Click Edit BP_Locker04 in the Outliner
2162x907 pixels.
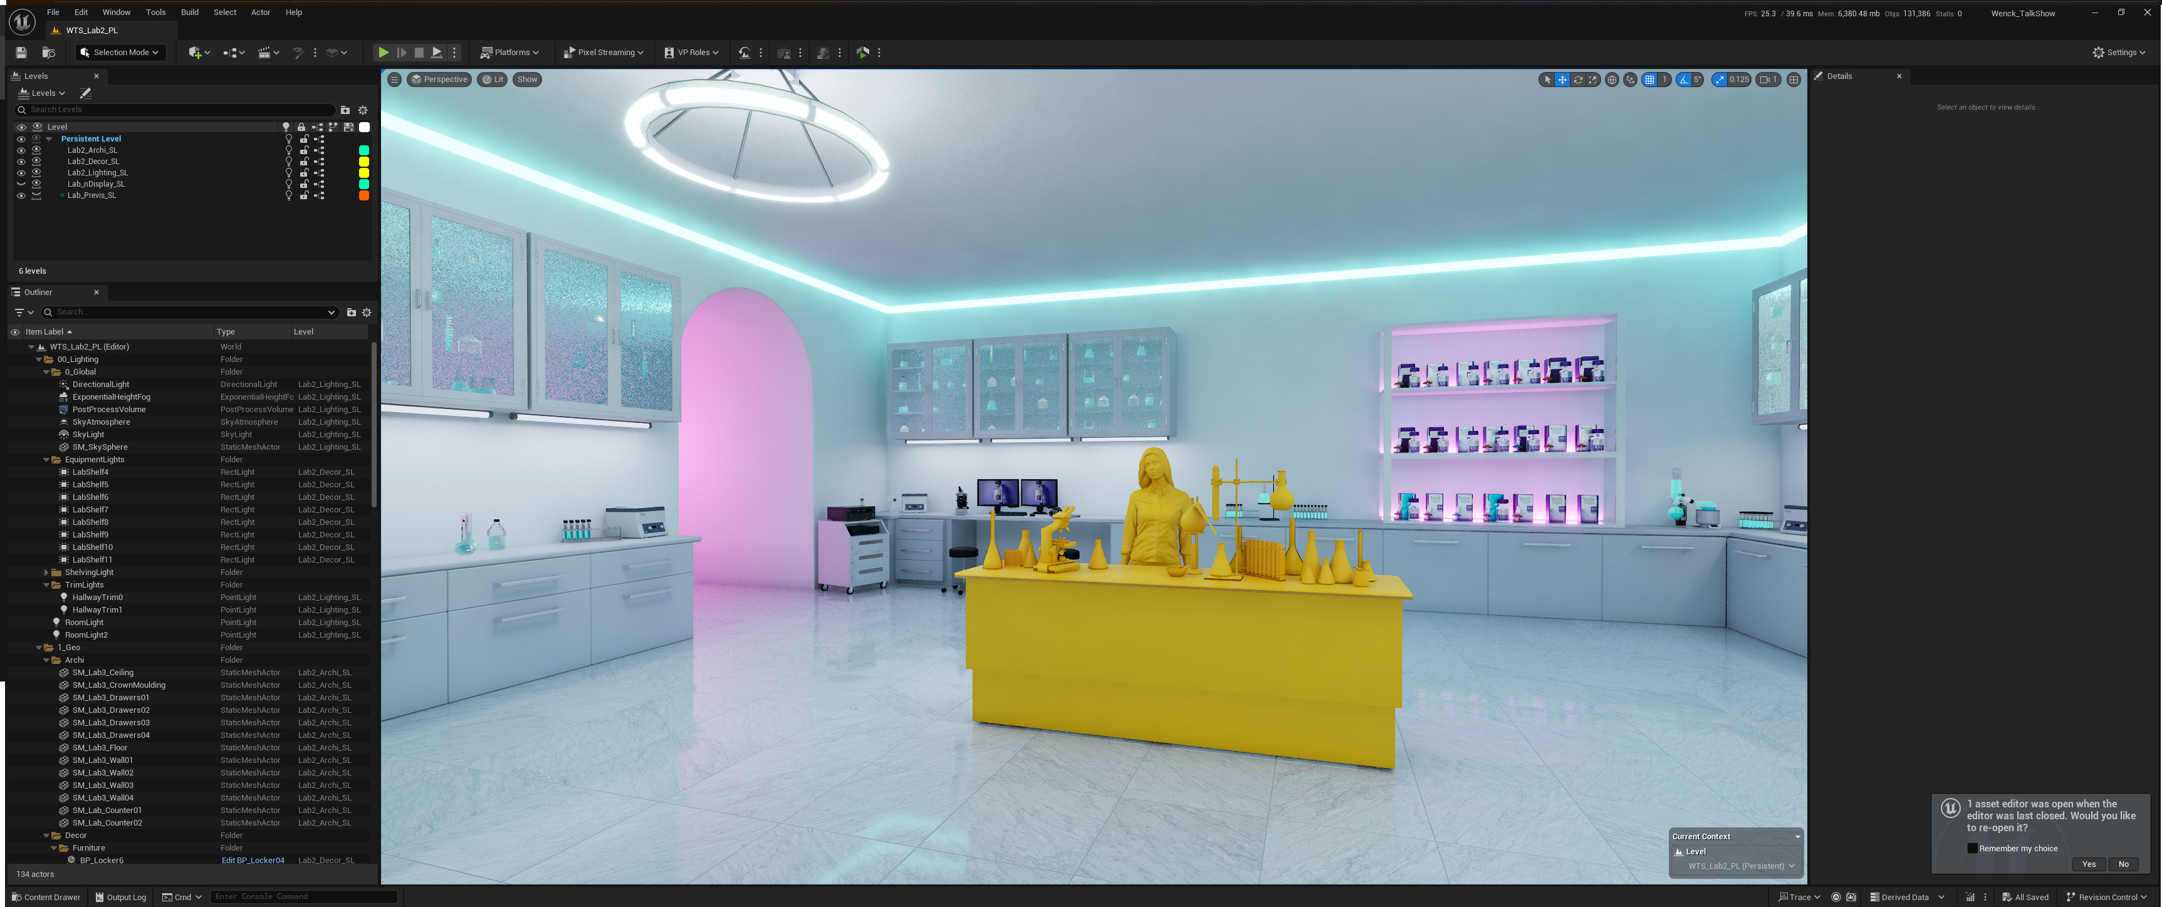[x=253, y=860]
